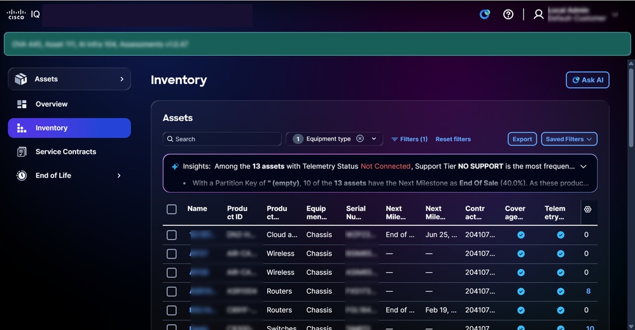Viewport: 635px width, 330px height.
Task: Check the second Wireless row checkbox
Action: 172,273
